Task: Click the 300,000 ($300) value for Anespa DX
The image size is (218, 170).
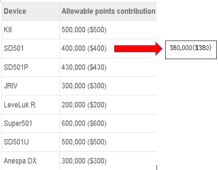Action: [108, 161]
